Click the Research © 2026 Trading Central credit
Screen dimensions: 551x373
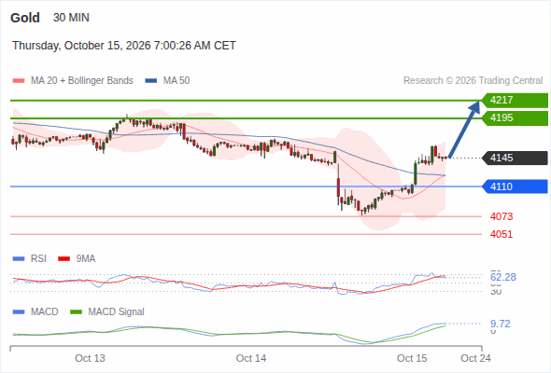pos(473,81)
